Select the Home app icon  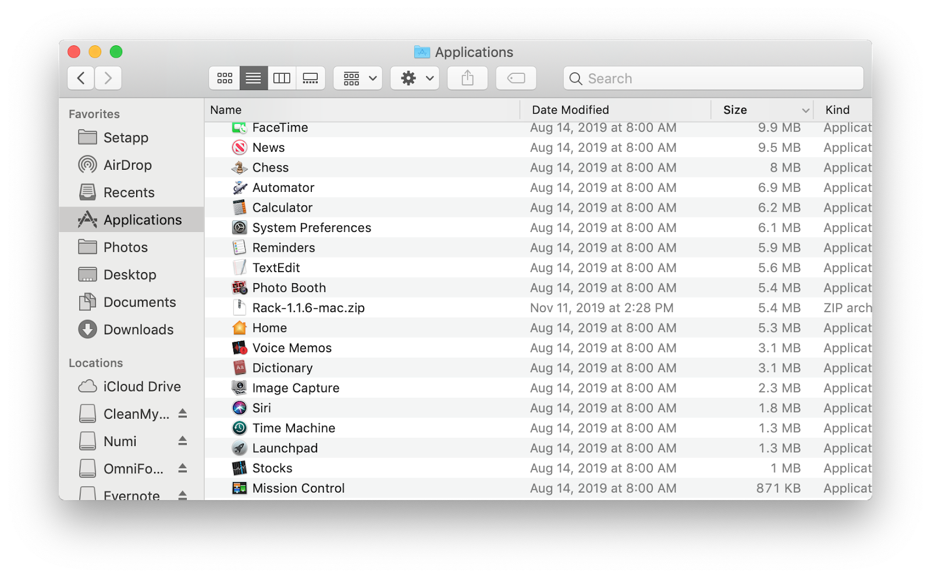pyautogui.click(x=240, y=328)
